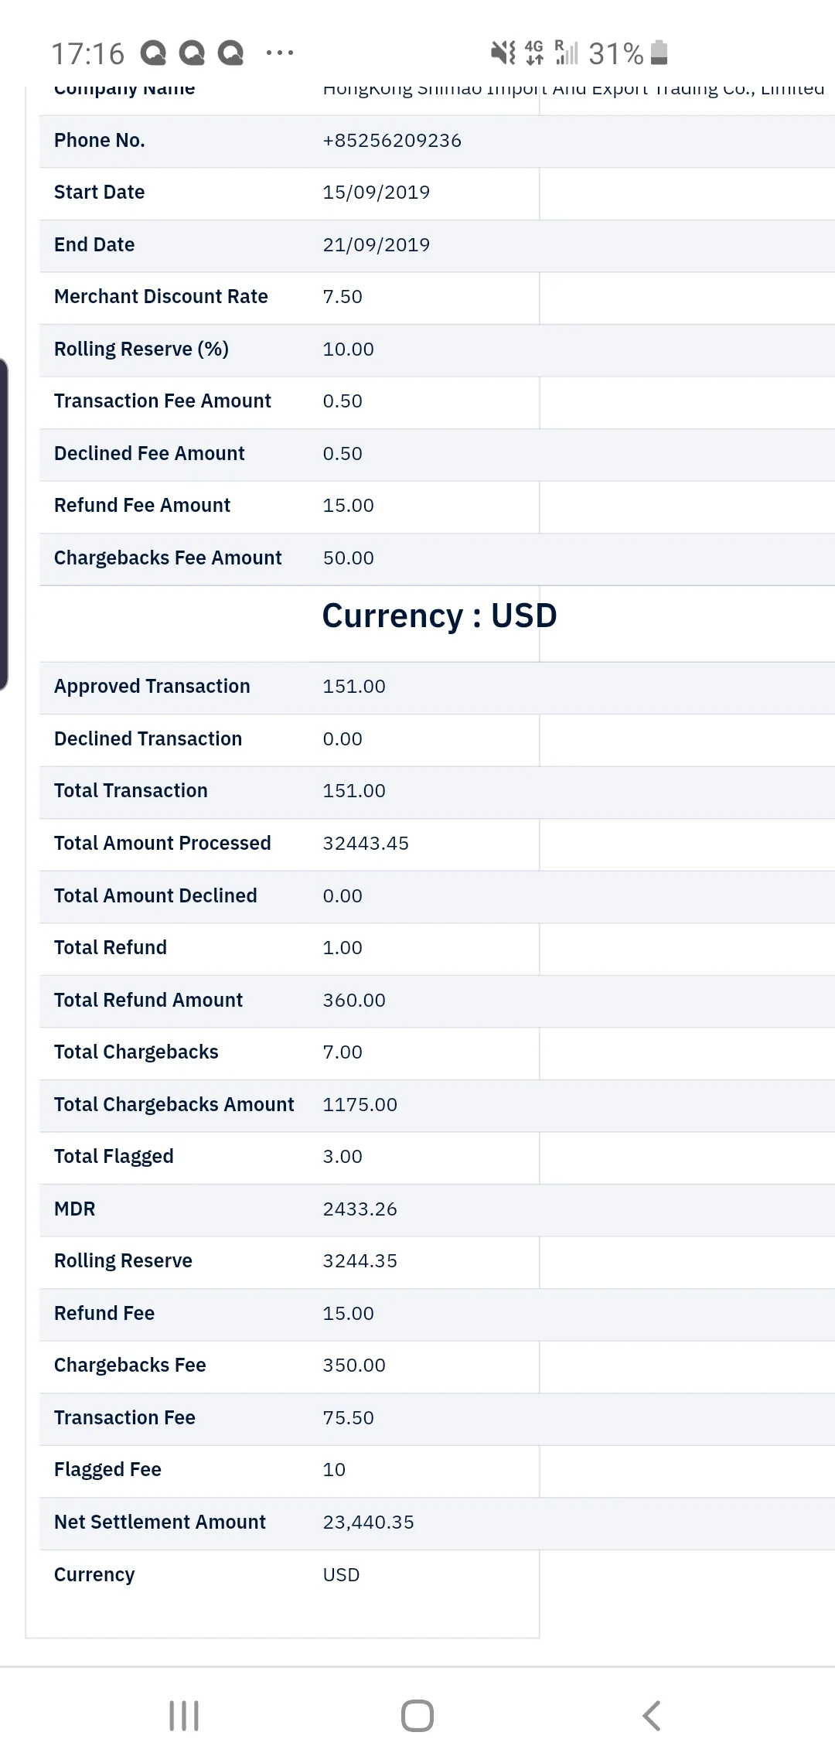Tap the Android home button
The image size is (835, 1763).
[x=417, y=1716]
